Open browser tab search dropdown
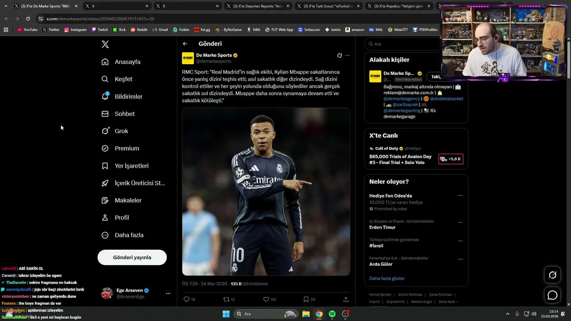This screenshot has width=571, height=321. click(6, 6)
